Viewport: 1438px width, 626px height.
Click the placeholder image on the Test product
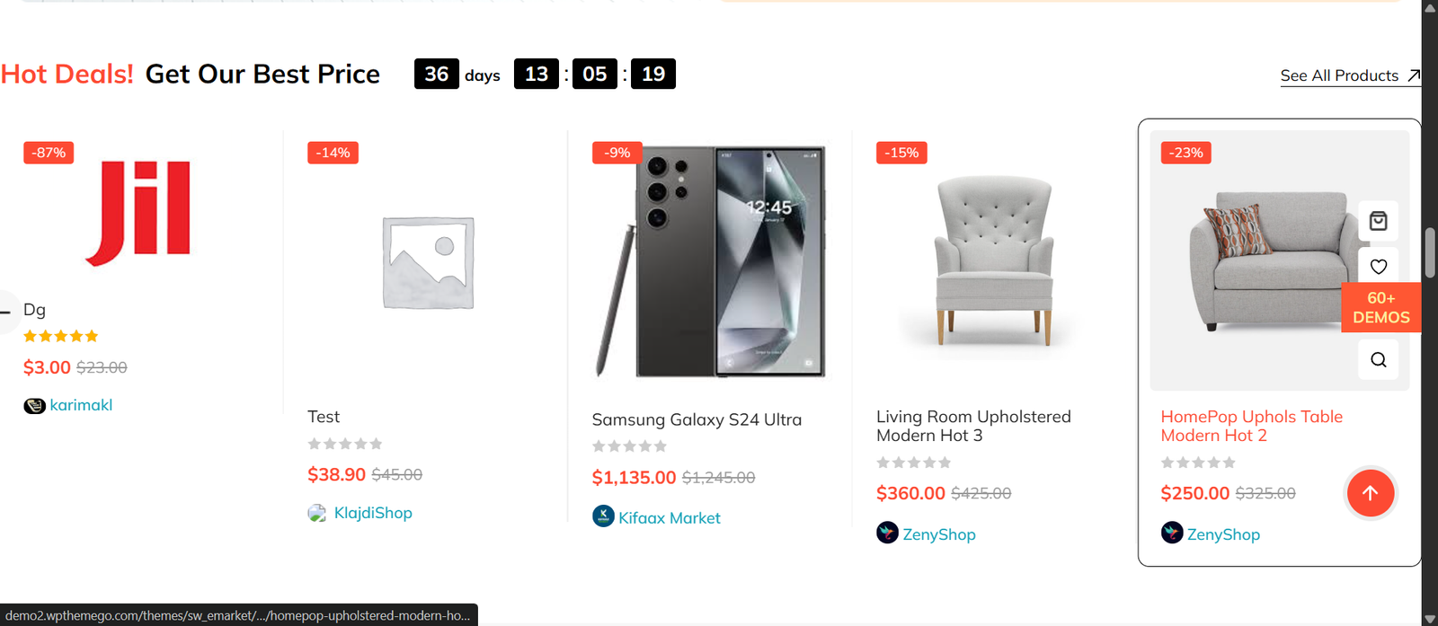[429, 262]
